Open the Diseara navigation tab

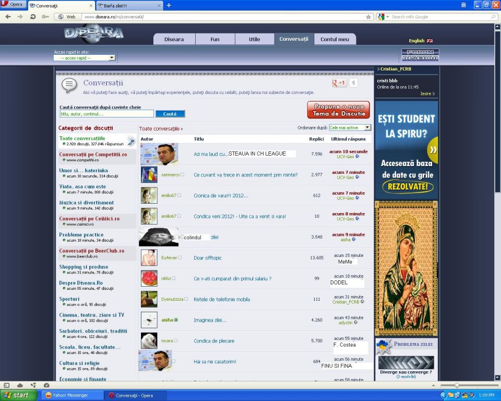[x=174, y=39]
